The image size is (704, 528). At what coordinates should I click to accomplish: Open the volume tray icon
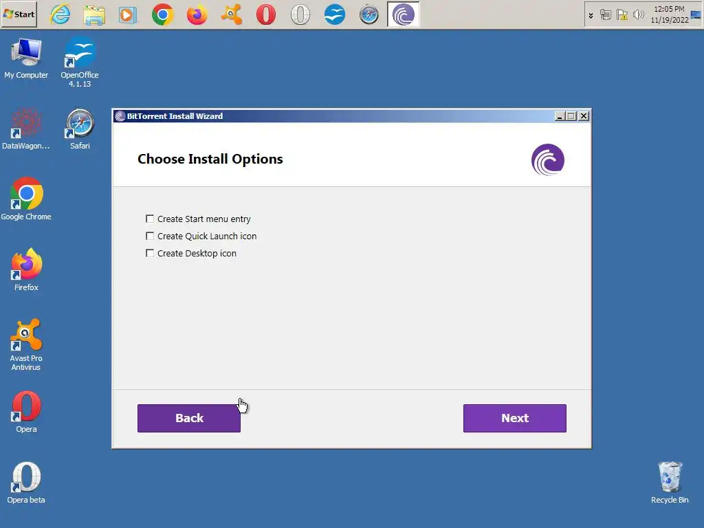click(x=638, y=15)
